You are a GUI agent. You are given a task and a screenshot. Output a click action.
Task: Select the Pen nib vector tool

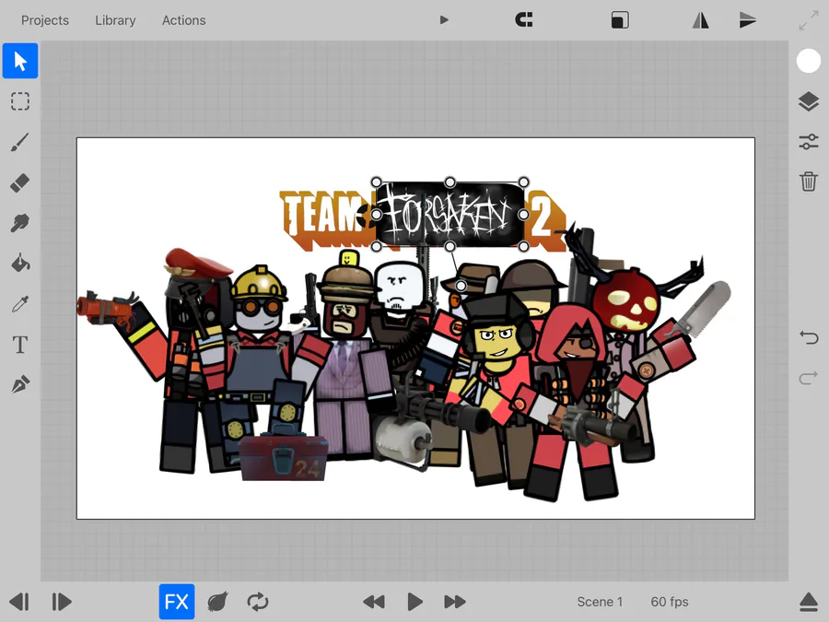(20, 384)
